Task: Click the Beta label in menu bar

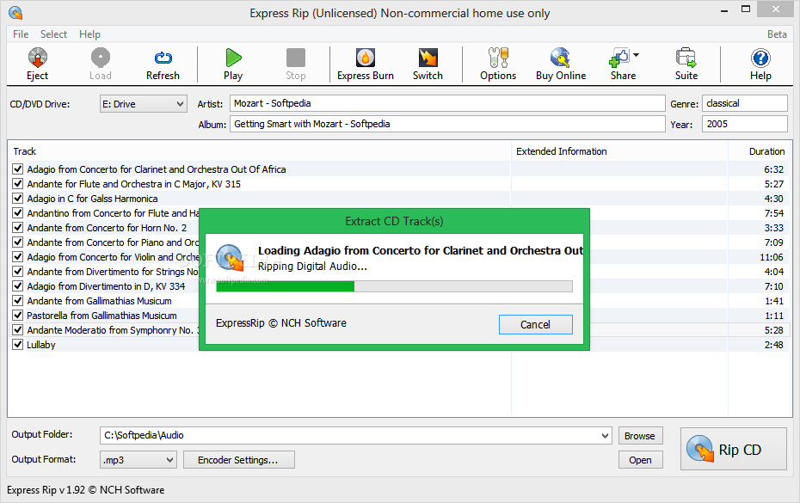Action: (x=777, y=34)
